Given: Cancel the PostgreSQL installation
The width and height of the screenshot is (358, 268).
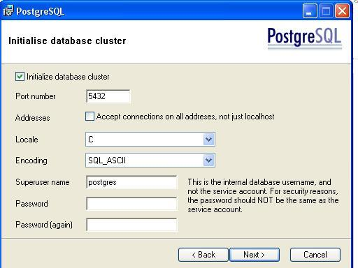Looking at the screenshot, I should click(x=315, y=255).
